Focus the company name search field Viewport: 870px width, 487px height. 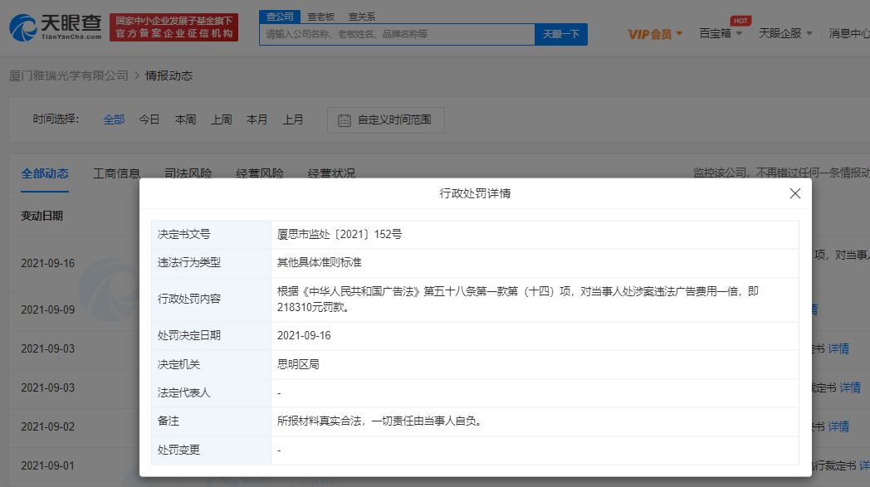pos(397,34)
